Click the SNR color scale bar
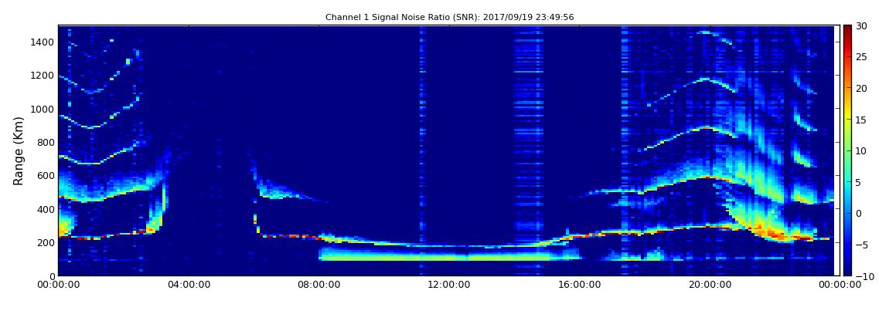 click(847, 150)
